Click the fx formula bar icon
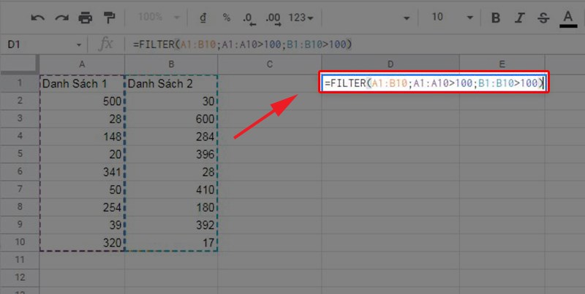Image resolution: width=585 pixels, height=294 pixels. (x=105, y=45)
